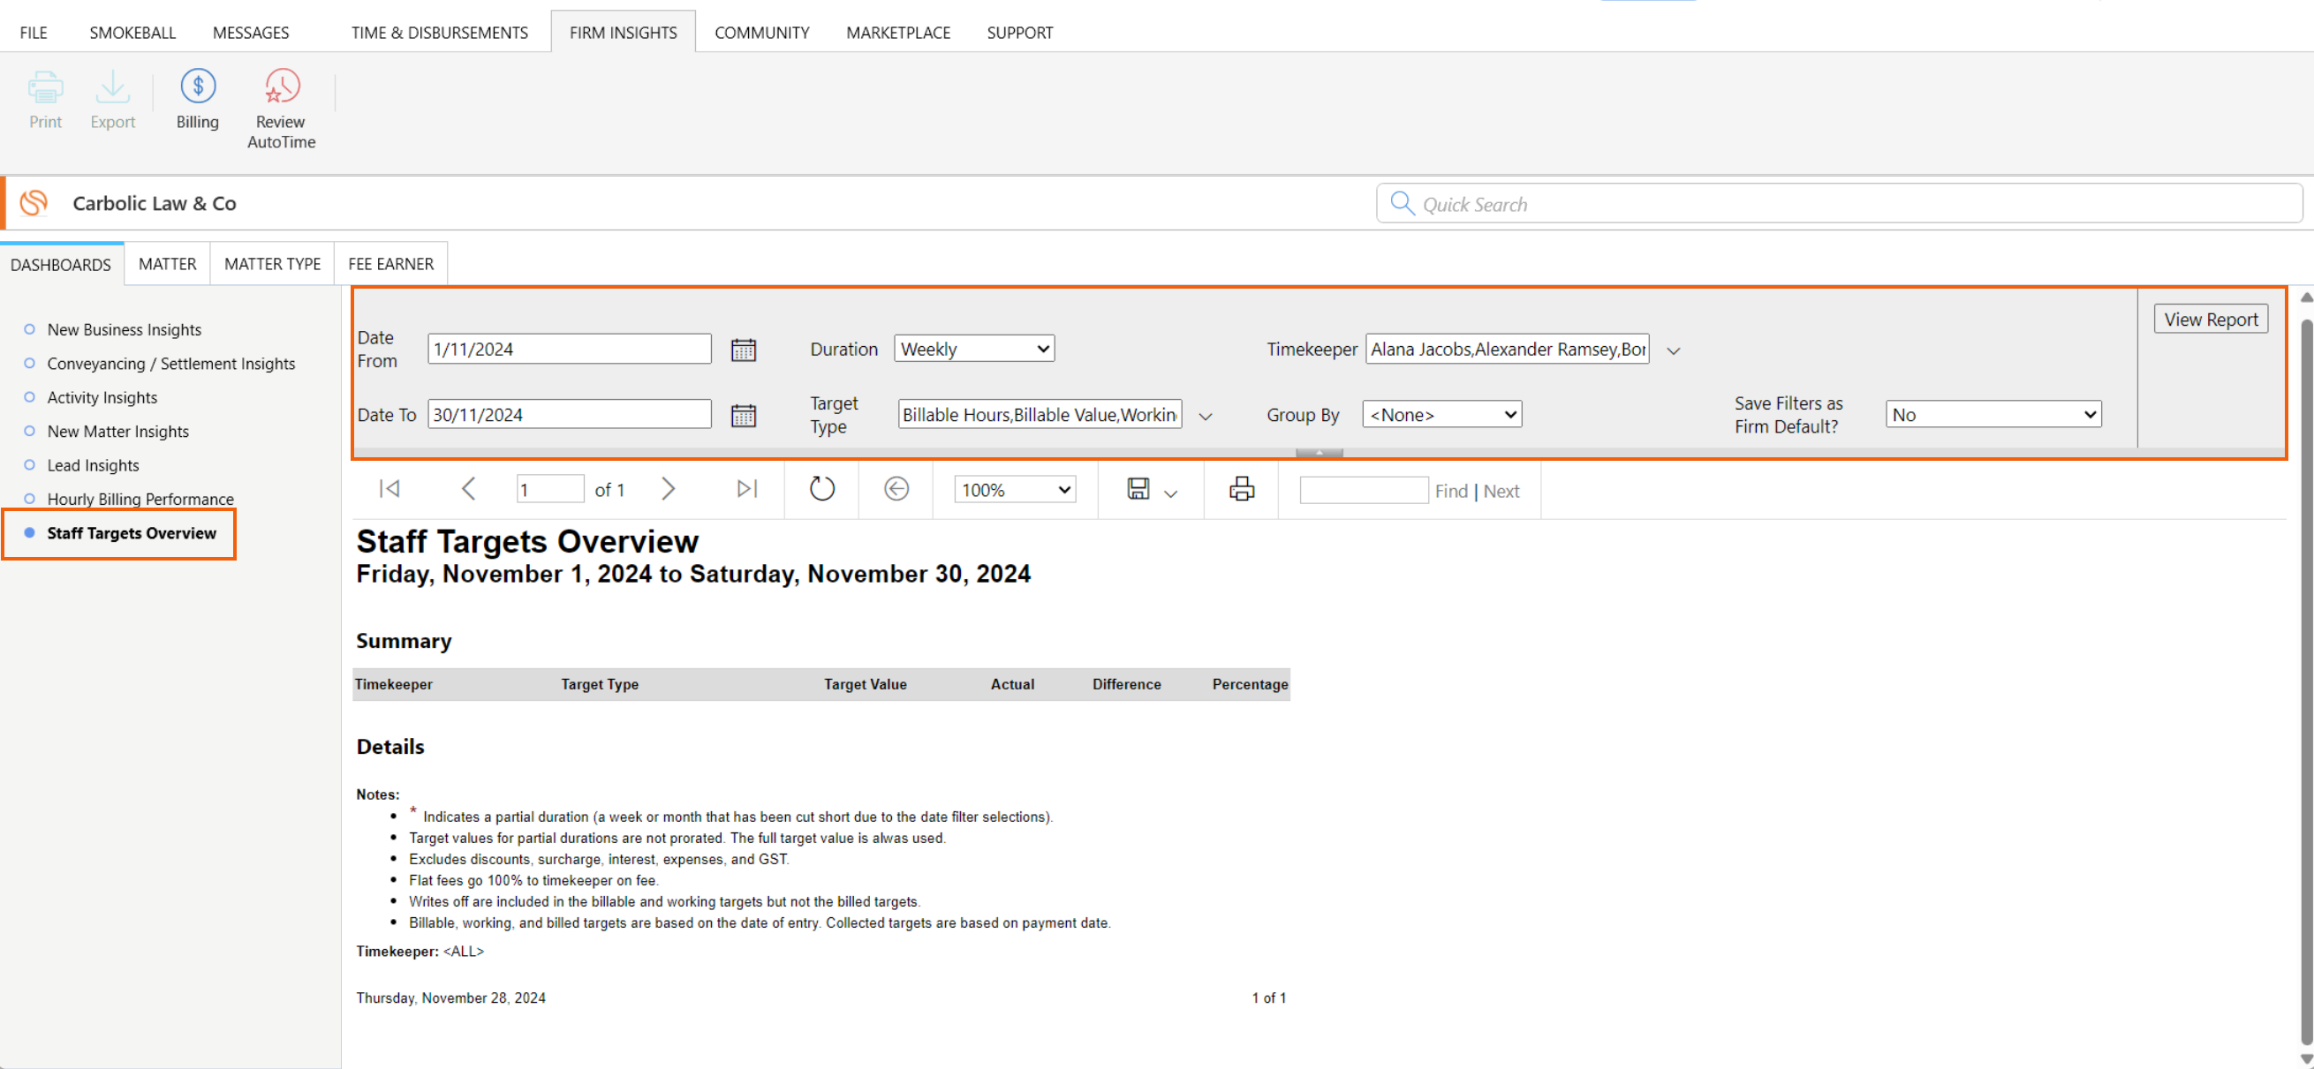Click the back-to-parent report arrow icon
Viewport: 2314px width, 1069px height.
(896, 489)
